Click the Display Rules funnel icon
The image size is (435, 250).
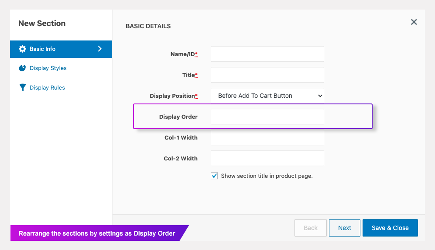click(x=23, y=87)
